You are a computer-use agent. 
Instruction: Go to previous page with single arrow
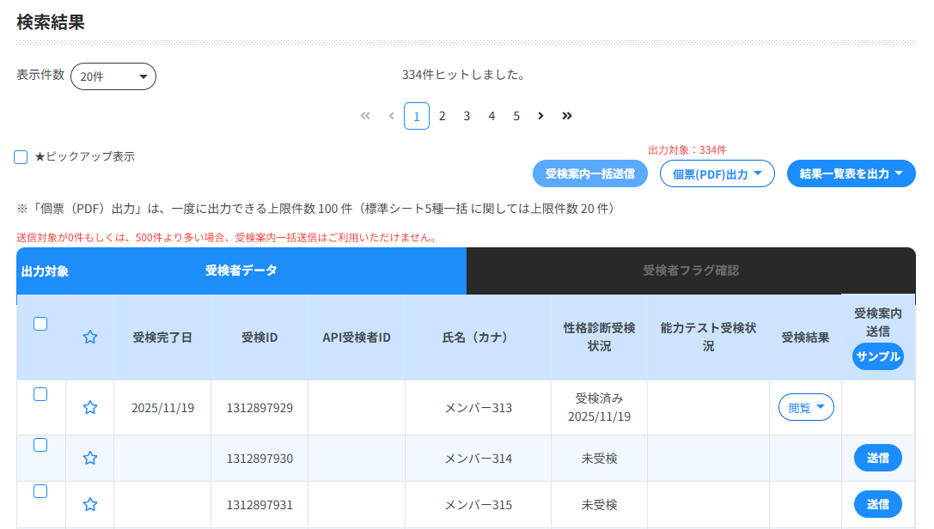[x=392, y=116]
